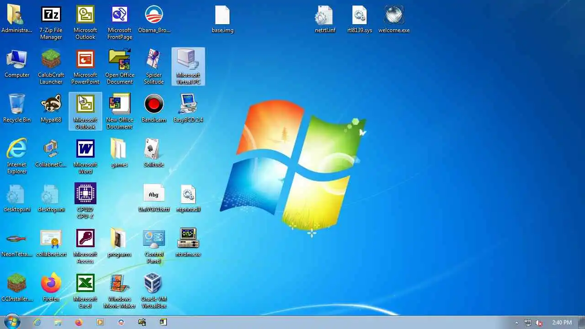The image size is (585, 329).
Task: Select the collabnet.crt certificate file
Action: coord(51,244)
